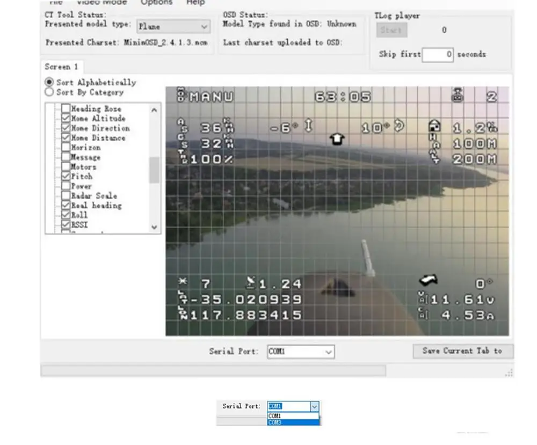Screen dimensions: 537x445
Task: Select the curved arrow icon above battery voltage
Action: (x=429, y=280)
